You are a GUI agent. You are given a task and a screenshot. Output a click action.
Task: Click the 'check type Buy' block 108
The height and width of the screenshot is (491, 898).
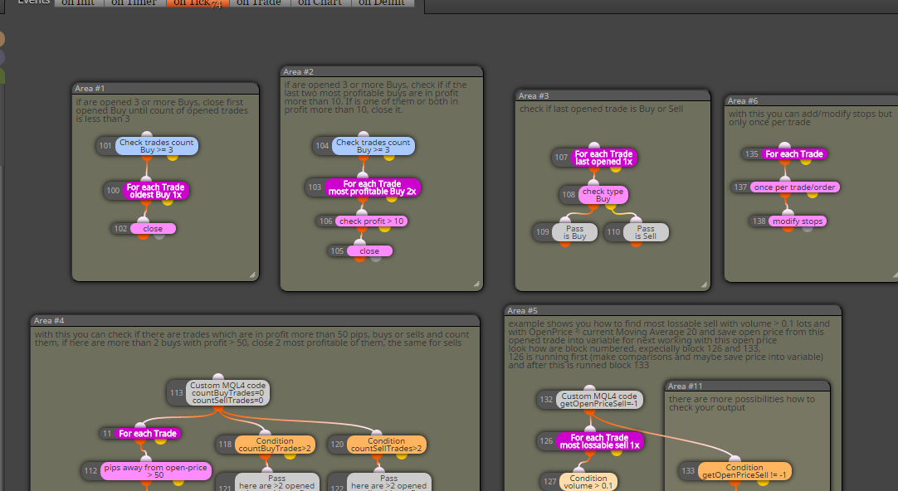tap(603, 195)
